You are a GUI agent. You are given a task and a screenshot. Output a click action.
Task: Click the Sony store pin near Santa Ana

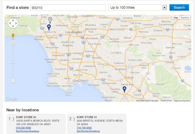(124, 89)
